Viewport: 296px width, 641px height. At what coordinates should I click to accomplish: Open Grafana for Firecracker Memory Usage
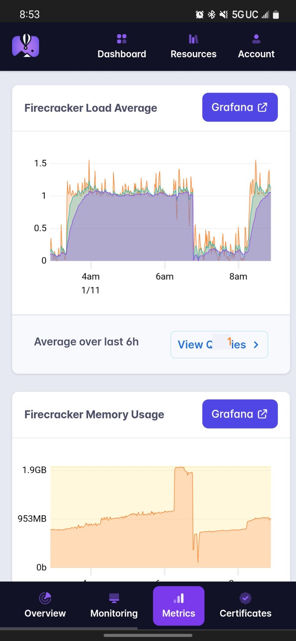coord(240,414)
